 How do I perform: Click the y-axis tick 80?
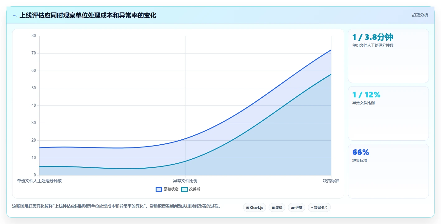pyautogui.click(x=34, y=36)
